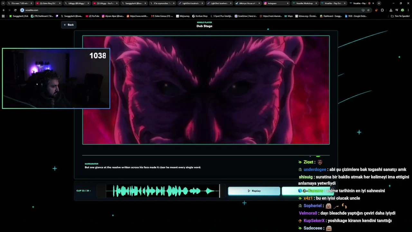412x232 pixels.
Task: Open the browser profile avatar
Action: (x=402, y=10)
